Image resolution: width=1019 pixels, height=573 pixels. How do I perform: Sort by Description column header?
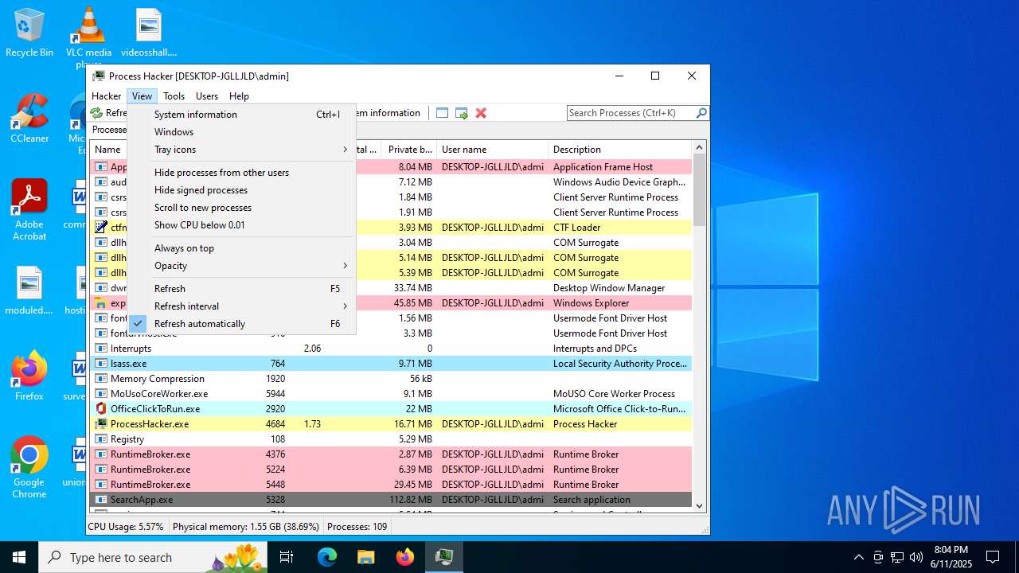620,150
